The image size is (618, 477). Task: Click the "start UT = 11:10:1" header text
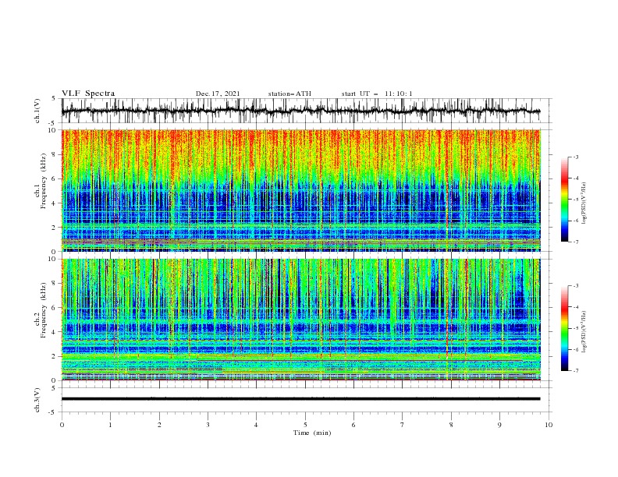coord(377,94)
